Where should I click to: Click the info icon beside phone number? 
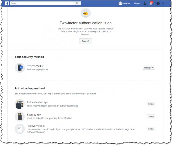click(x=42, y=66)
